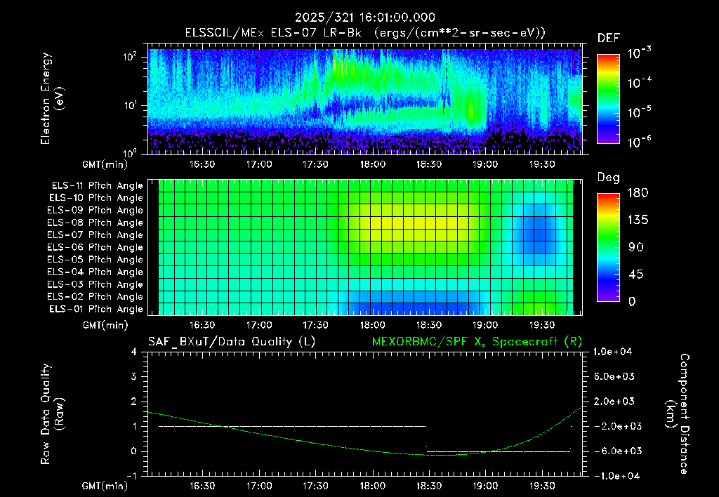Select the ELS-01 Pitch Angle row label
The image size is (719, 497).
[96, 309]
